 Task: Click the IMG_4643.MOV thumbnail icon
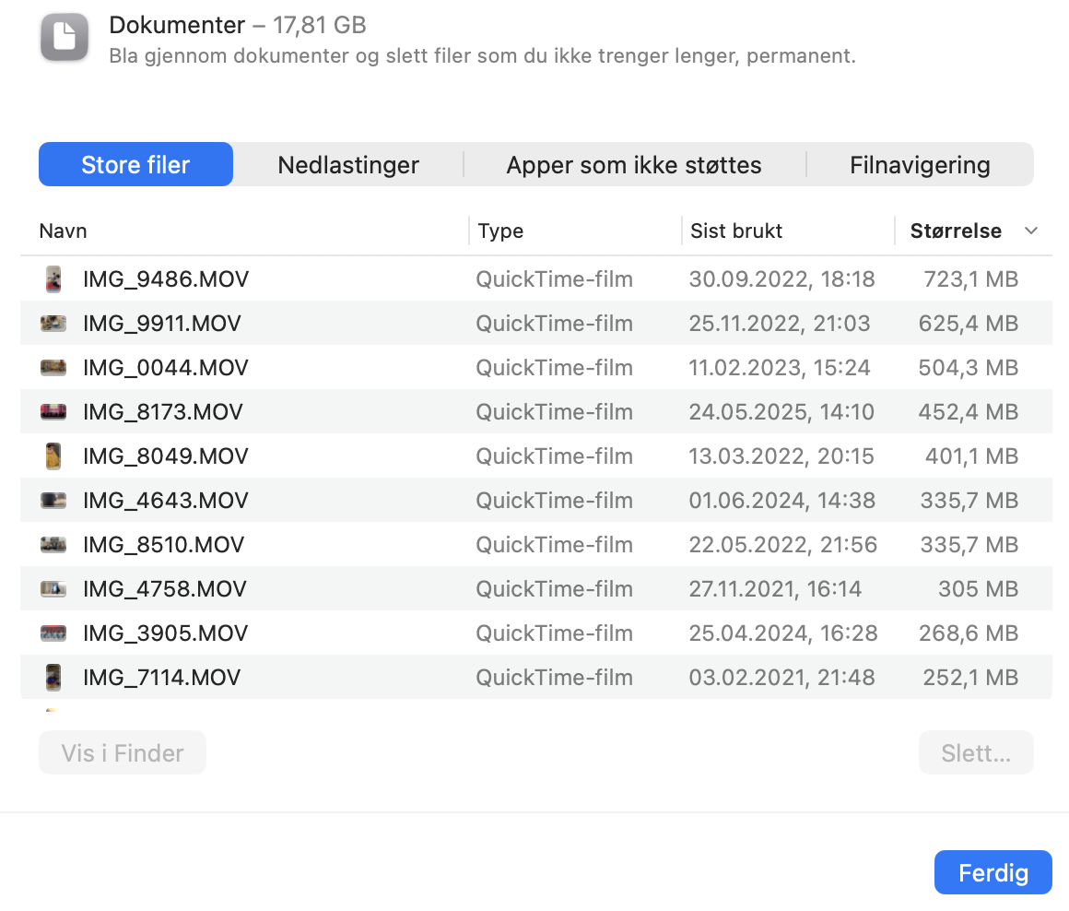53,501
